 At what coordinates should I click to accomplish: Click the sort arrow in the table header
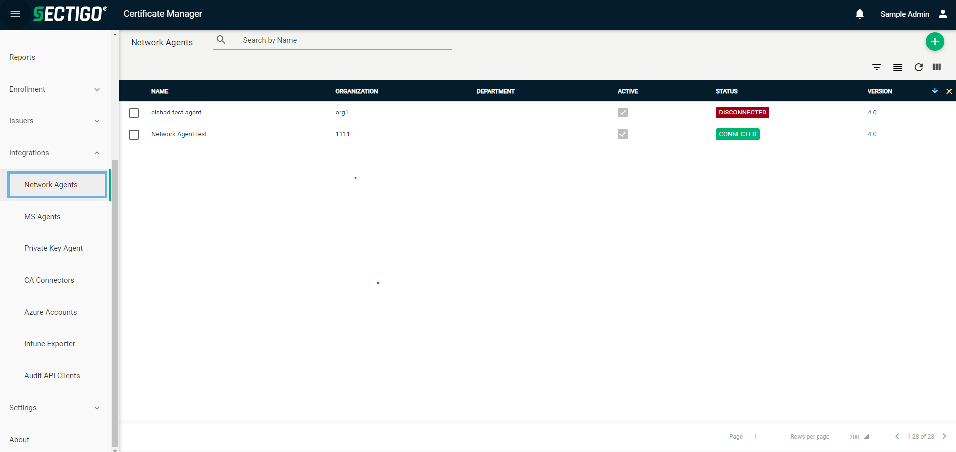(935, 91)
